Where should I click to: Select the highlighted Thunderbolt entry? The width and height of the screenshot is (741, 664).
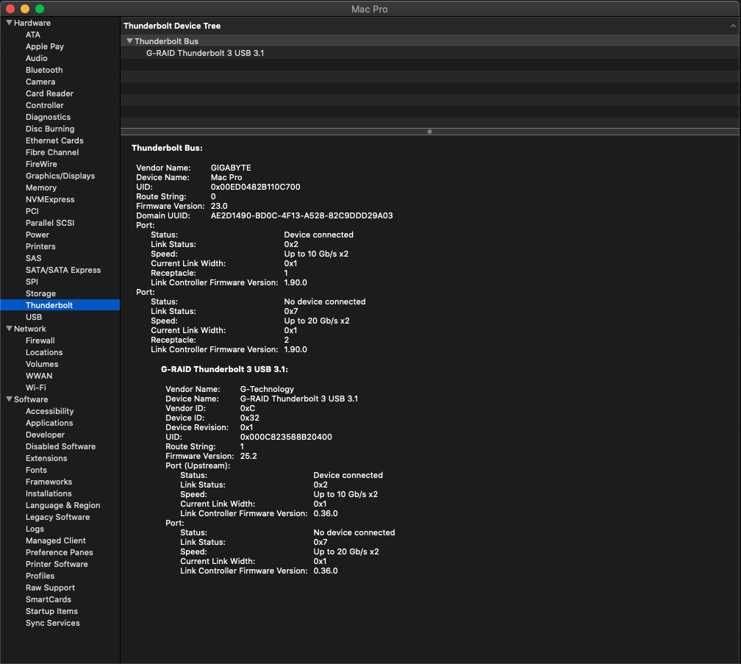pos(60,305)
